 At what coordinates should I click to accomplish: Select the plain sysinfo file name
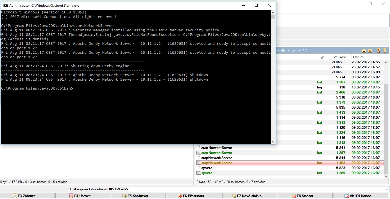point(207,168)
